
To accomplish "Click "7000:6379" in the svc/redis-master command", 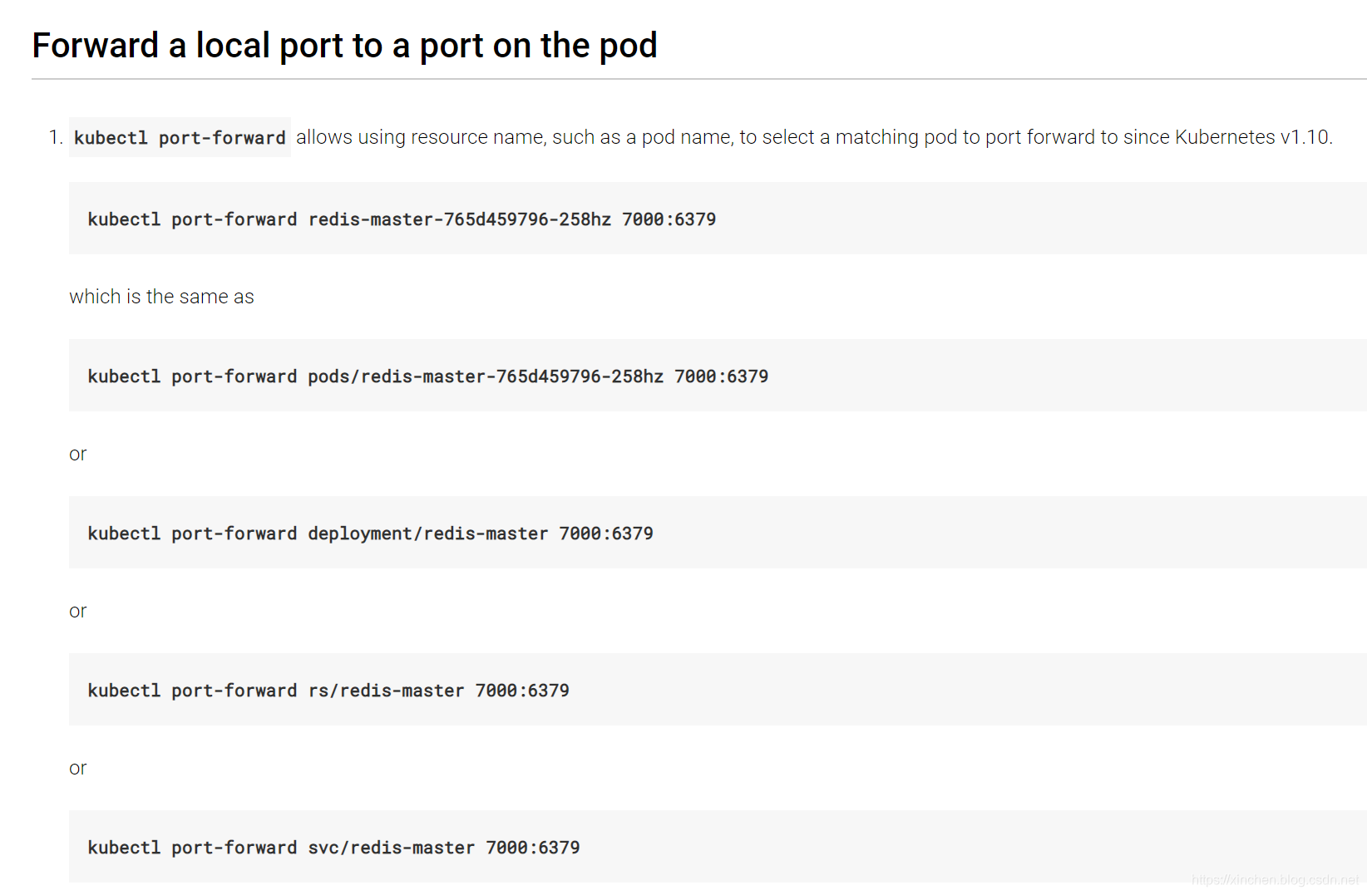I will pyautogui.click(x=533, y=848).
